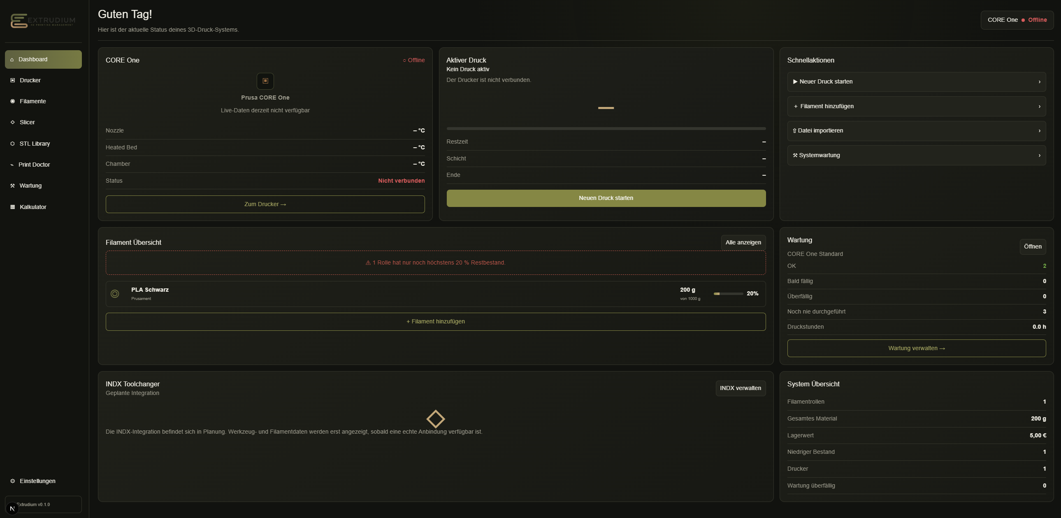Click the STL Library circle icon
Image resolution: width=1061 pixels, height=518 pixels.
pyautogui.click(x=12, y=144)
